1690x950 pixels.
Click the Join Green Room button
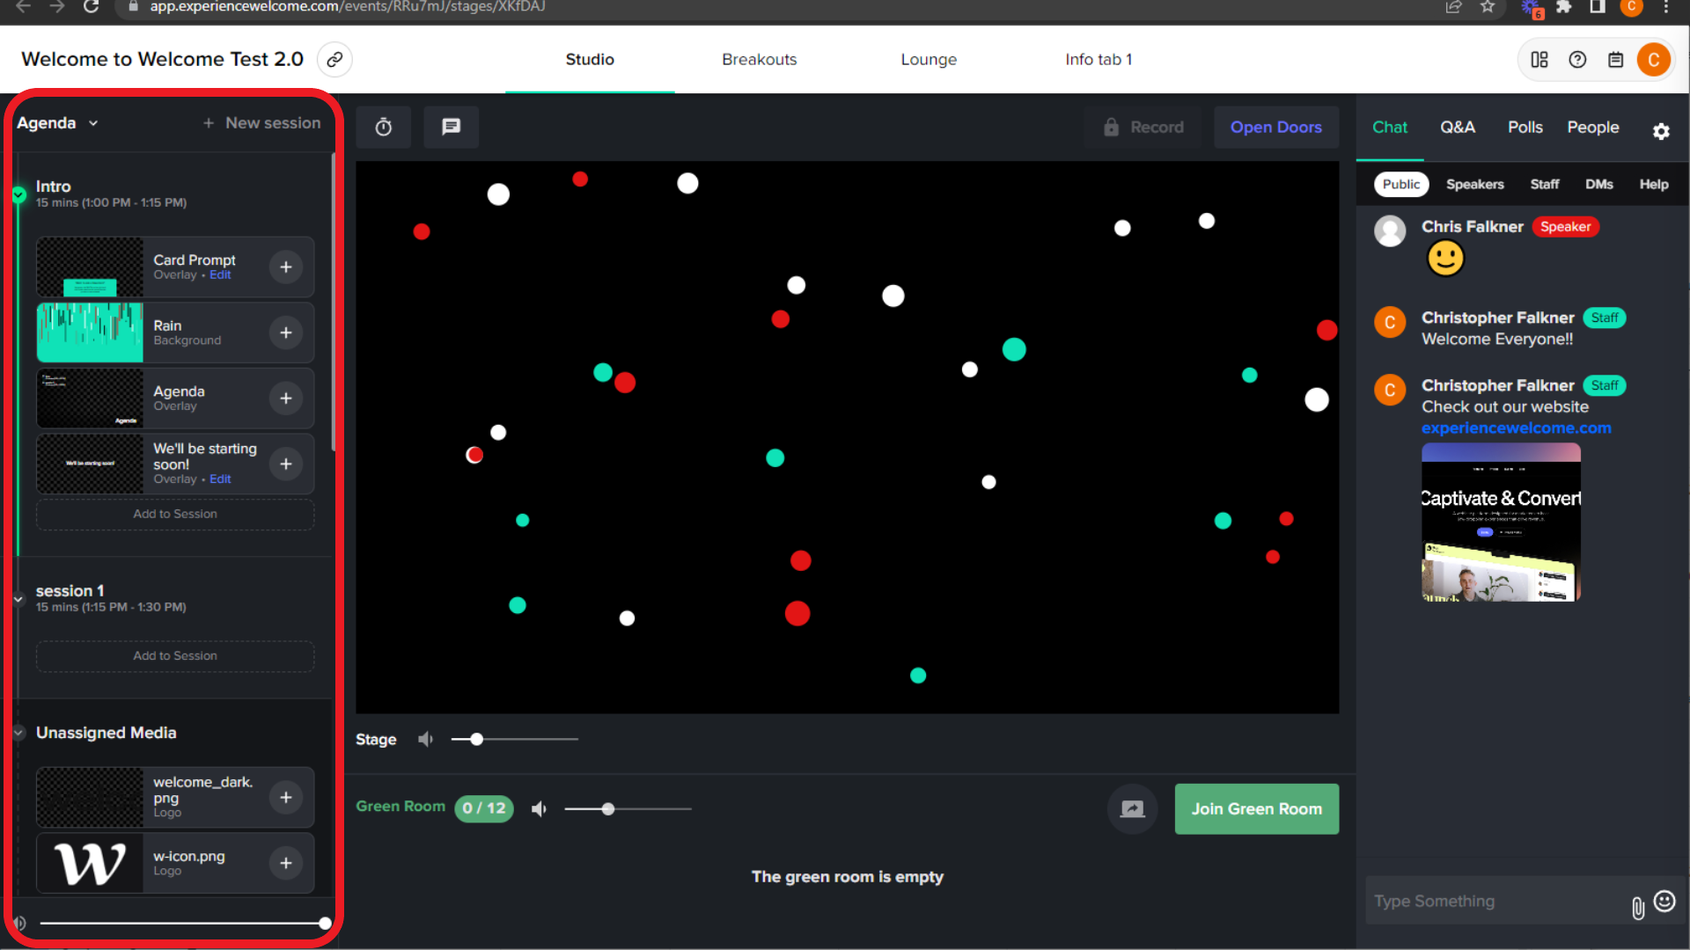click(1257, 808)
